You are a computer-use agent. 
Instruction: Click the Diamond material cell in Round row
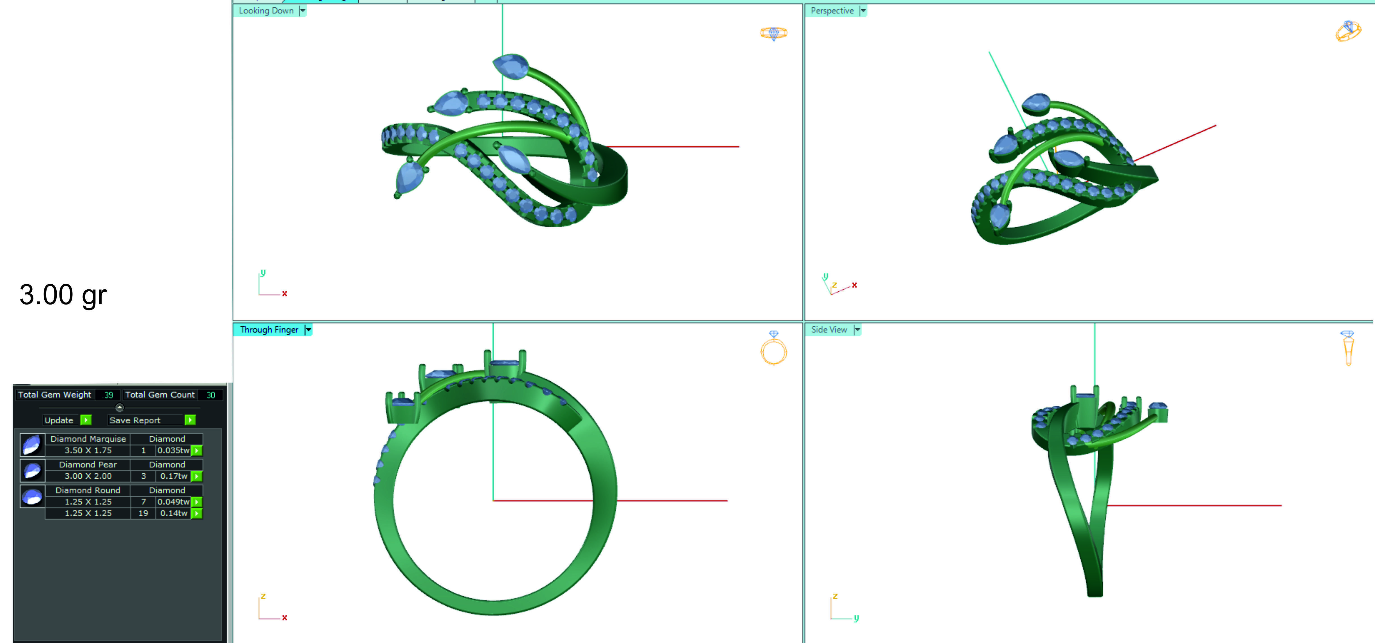coord(167,490)
